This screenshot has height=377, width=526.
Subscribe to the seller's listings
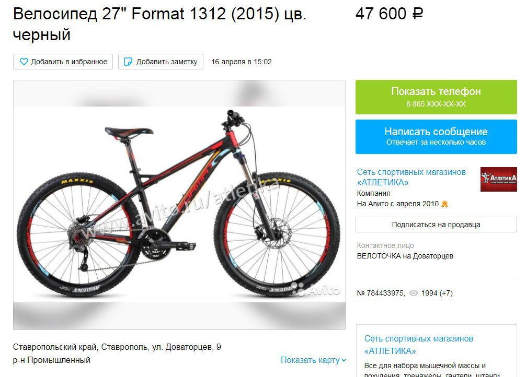[436, 225]
